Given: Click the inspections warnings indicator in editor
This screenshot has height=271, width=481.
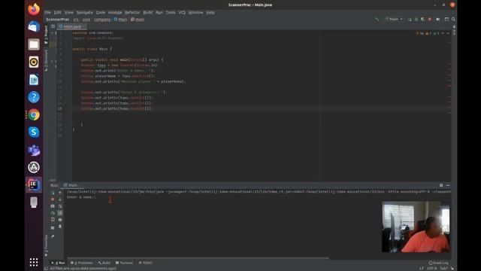Looking at the screenshot, I should 428,33.
